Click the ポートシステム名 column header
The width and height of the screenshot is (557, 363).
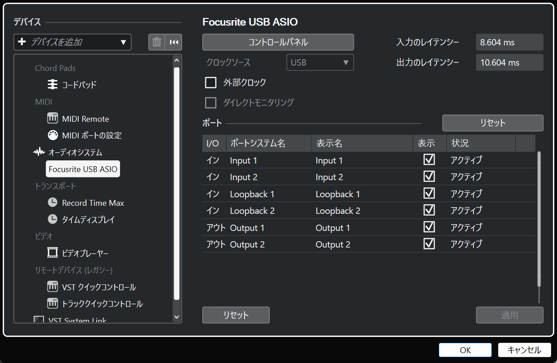pyautogui.click(x=269, y=143)
